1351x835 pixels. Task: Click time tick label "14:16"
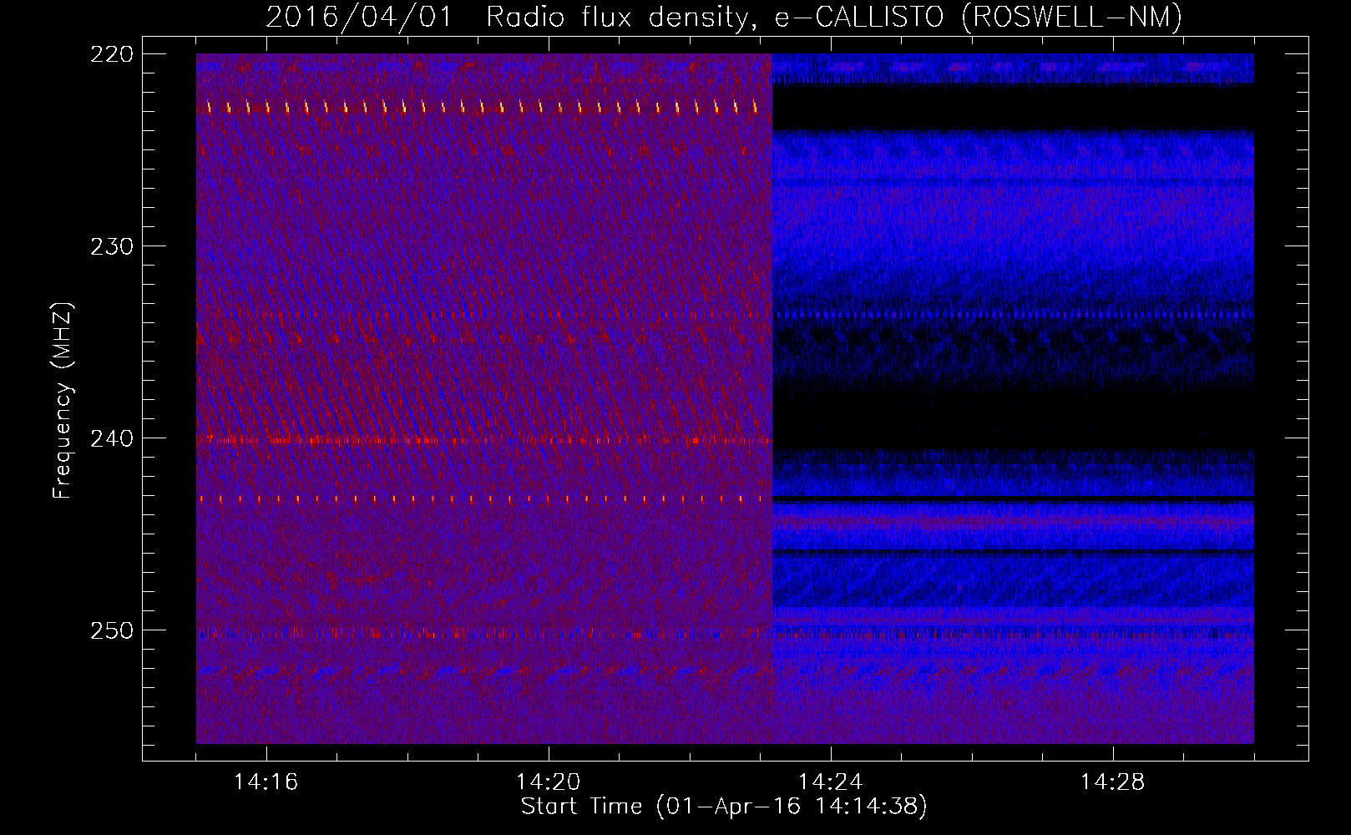point(266,782)
